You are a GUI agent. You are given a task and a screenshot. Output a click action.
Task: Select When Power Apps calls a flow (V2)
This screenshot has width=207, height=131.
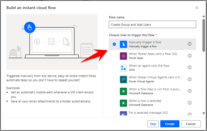[153, 54]
